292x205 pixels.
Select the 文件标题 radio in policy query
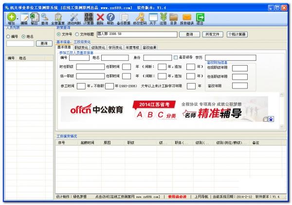[x=77, y=34]
